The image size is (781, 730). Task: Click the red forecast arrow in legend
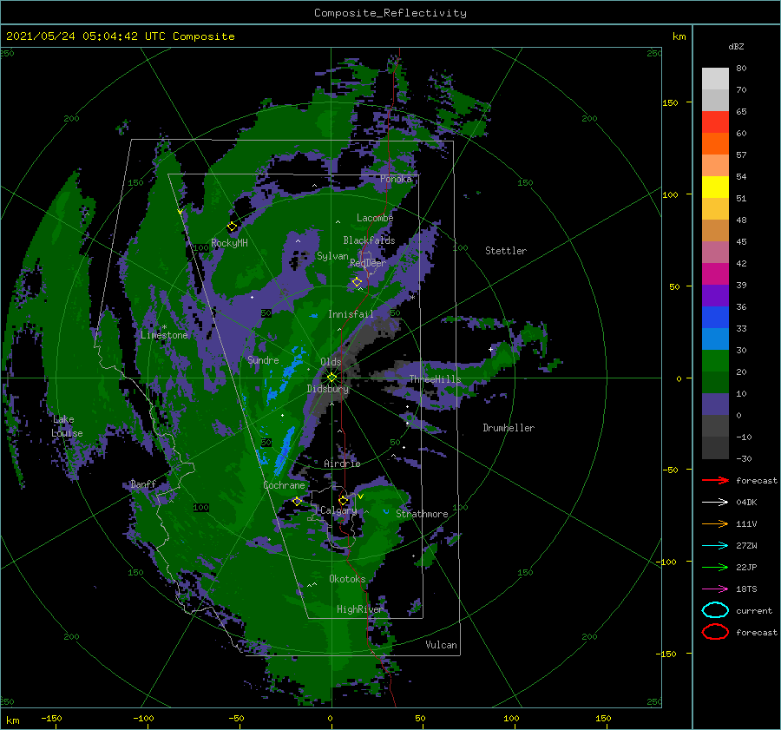click(715, 480)
